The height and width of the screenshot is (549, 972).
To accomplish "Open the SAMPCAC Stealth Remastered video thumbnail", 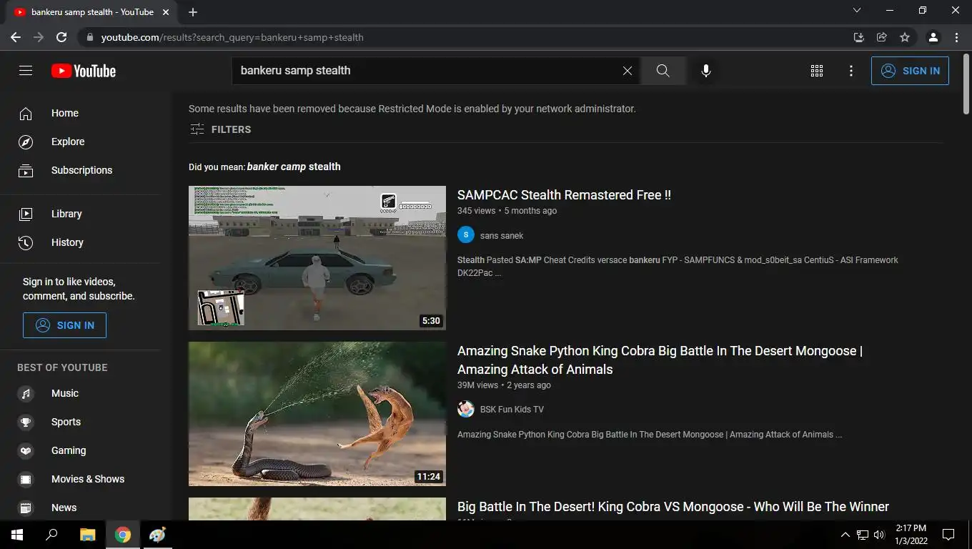I will click(x=317, y=258).
